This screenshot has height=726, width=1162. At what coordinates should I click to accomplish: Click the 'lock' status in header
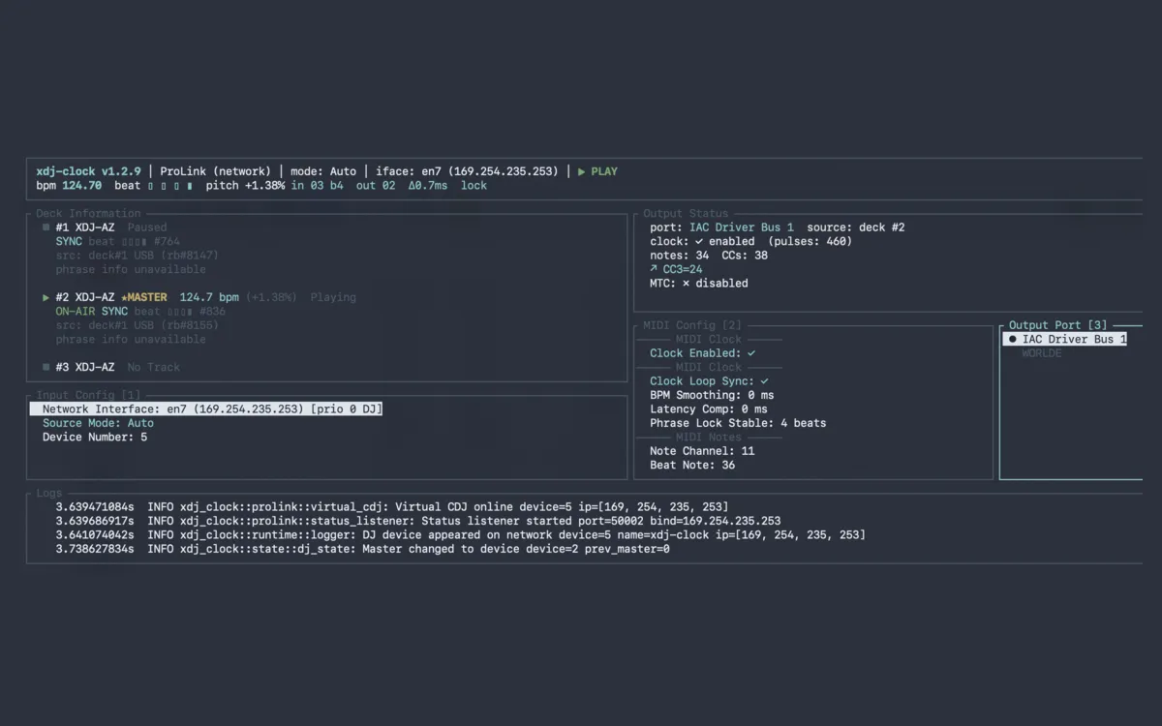(x=474, y=186)
